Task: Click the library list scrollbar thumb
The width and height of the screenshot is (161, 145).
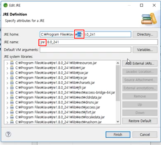Action: click(x=118, y=83)
